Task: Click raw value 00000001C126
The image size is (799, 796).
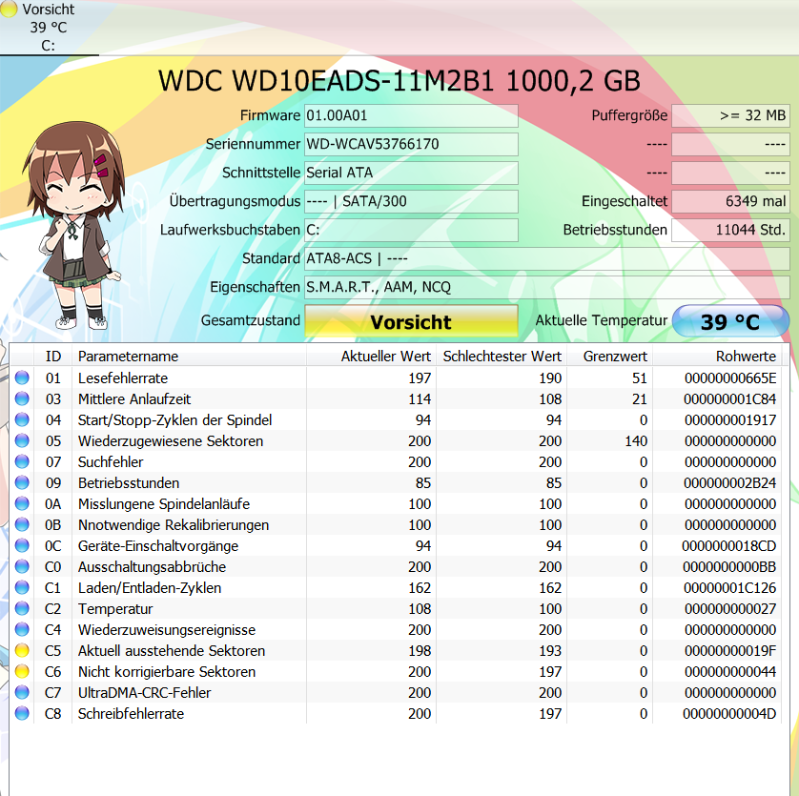Action: pyautogui.click(x=730, y=587)
